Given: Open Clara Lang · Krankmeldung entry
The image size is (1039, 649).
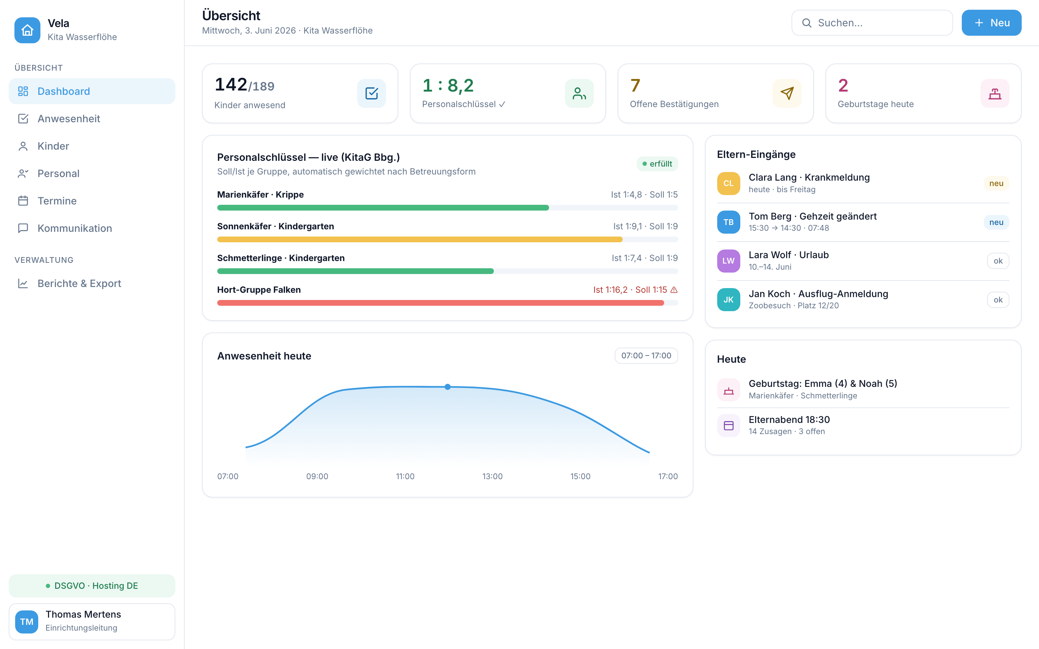Looking at the screenshot, I should click(x=863, y=183).
